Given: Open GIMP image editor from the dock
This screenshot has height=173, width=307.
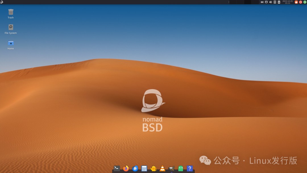Looking at the screenshot, I should coord(171,168).
